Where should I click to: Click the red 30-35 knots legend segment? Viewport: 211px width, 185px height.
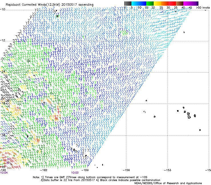tap(172, 3)
